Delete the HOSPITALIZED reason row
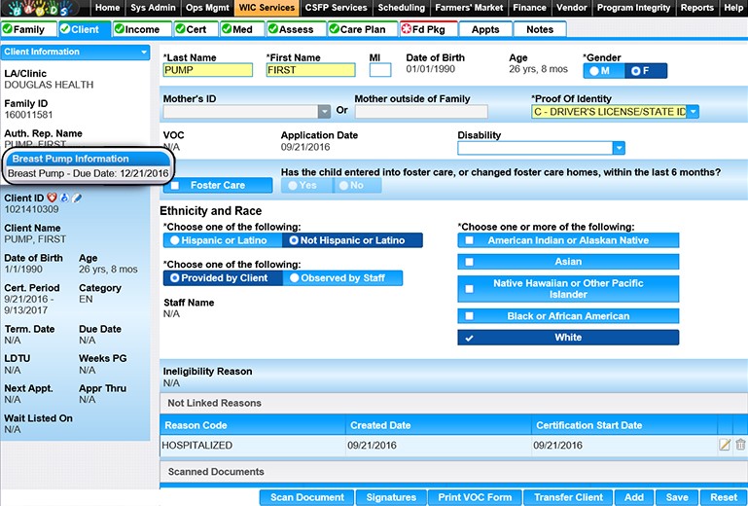This screenshot has width=748, height=506. [x=740, y=445]
